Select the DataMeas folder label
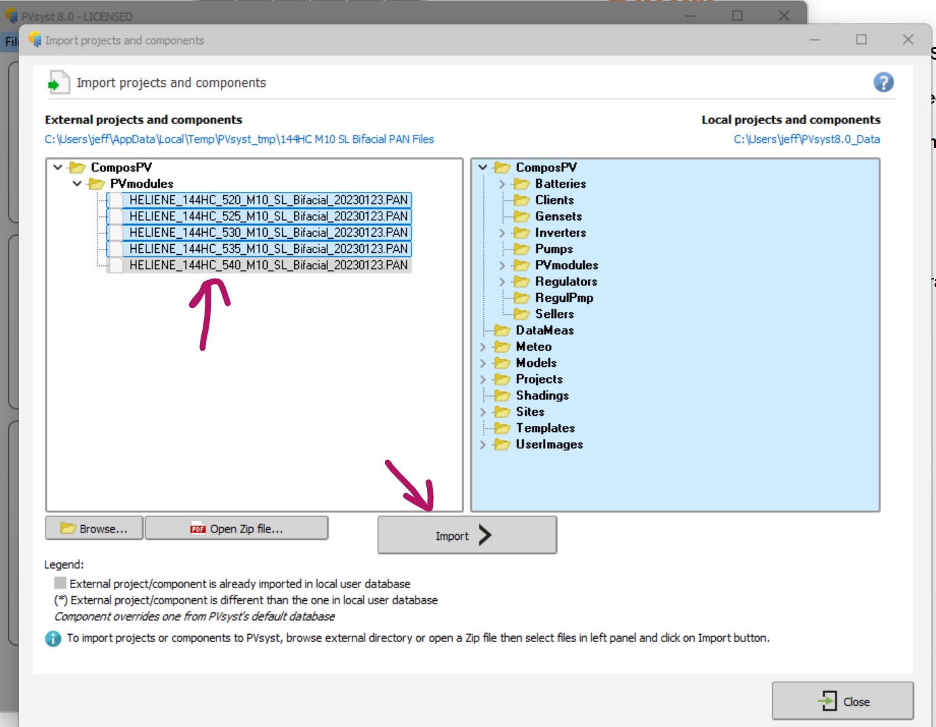936x727 pixels. tap(544, 330)
